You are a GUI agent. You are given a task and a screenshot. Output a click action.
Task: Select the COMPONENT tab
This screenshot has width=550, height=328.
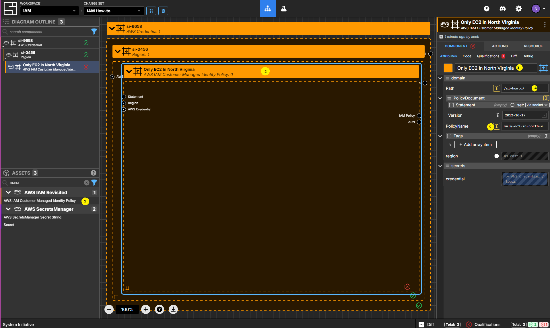tap(460, 46)
